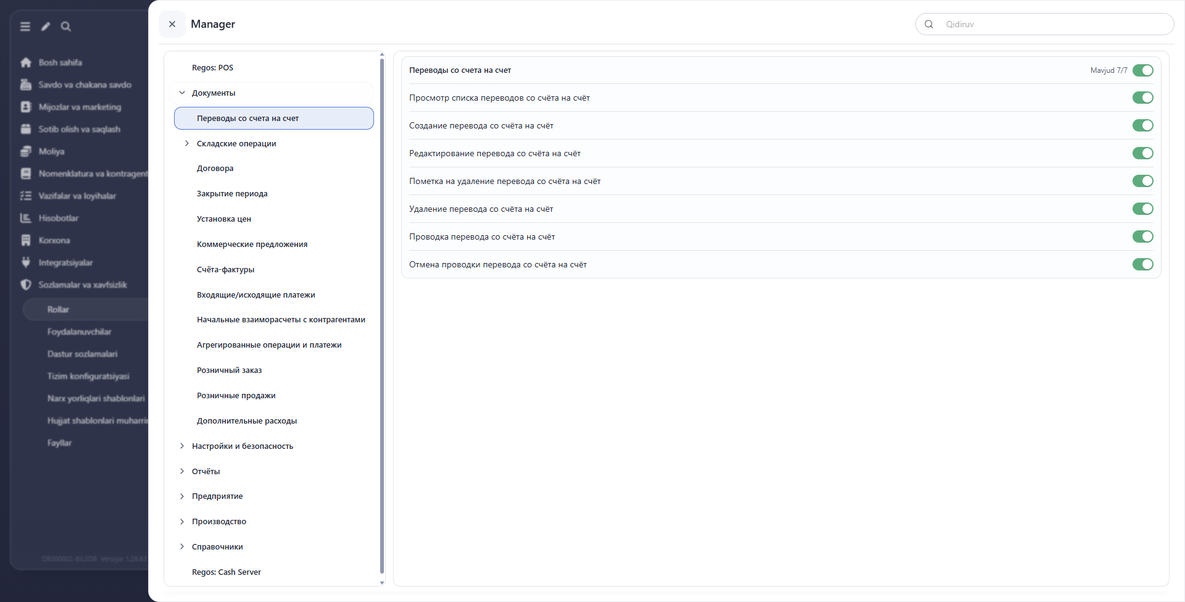
Task: Click the Moliya coins icon
Action: click(26, 151)
